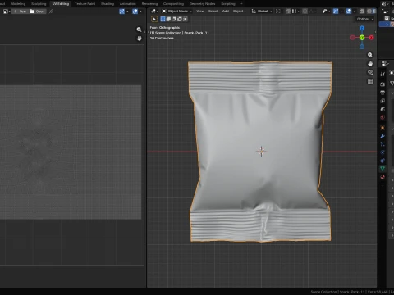
Task: Add a new workspace with plus button
Action: [x=241, y=4]
